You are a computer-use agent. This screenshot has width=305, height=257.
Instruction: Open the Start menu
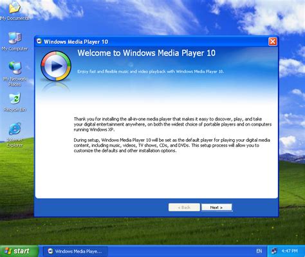point(19,251)
